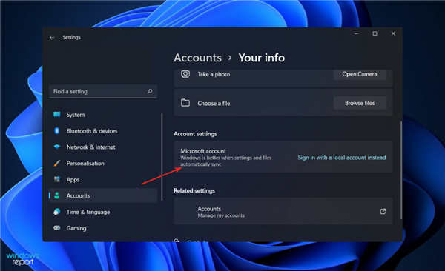The width and height of the screenshot is (445, 271).
Task: Click the back arrow in Settings
Action: pyautogui.click(x=52, y=38)
